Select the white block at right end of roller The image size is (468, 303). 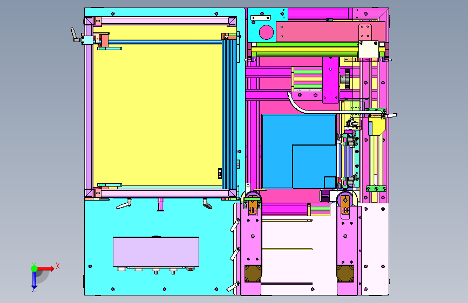coord(369,49)
